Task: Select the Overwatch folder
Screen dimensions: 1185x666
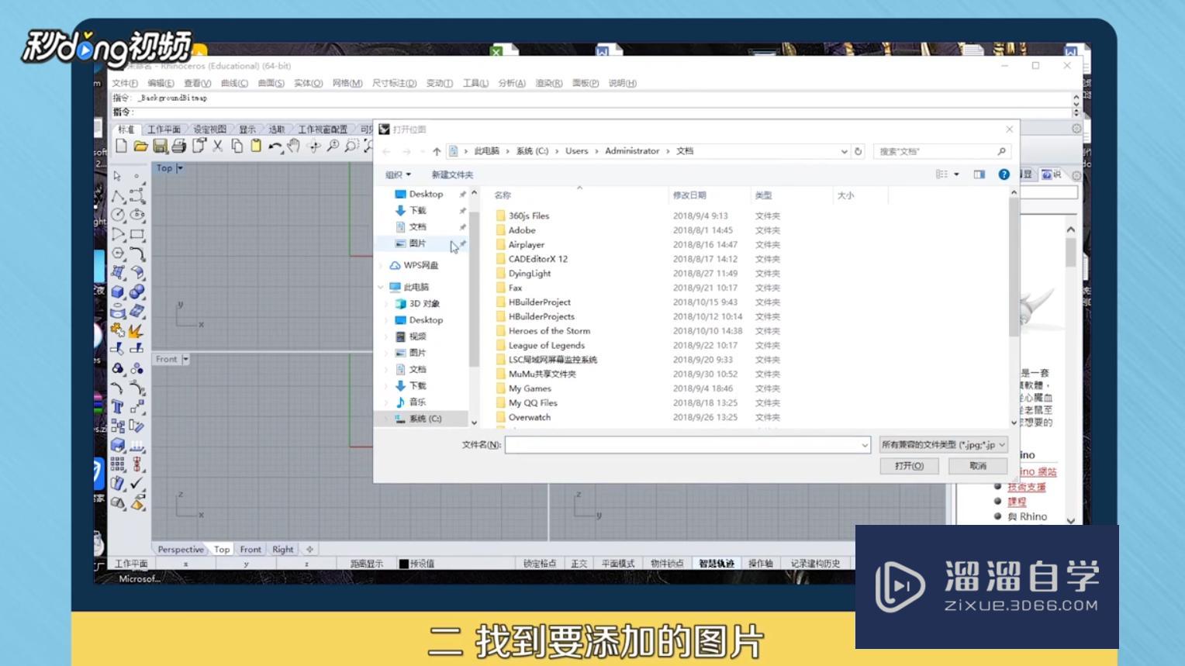Action: 530,417
